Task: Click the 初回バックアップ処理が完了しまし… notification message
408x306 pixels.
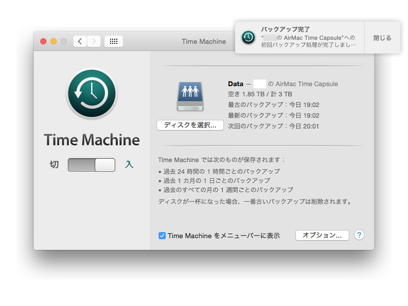Action: (309, 45)
